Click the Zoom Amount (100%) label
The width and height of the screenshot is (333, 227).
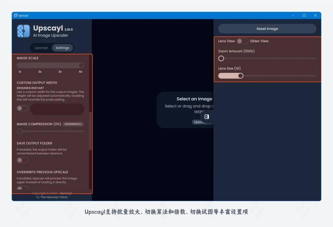coord(236,51)
